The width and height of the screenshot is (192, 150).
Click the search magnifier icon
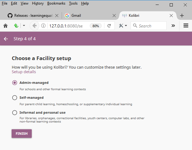click(135, 26)
